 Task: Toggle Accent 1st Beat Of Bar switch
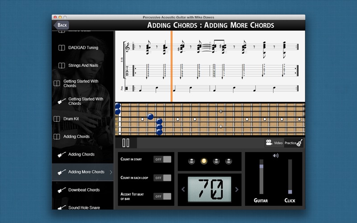click(162, 196)
